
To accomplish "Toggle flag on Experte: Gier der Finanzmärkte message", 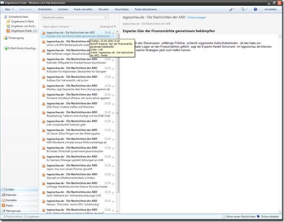I will click(x=114, y=33).
